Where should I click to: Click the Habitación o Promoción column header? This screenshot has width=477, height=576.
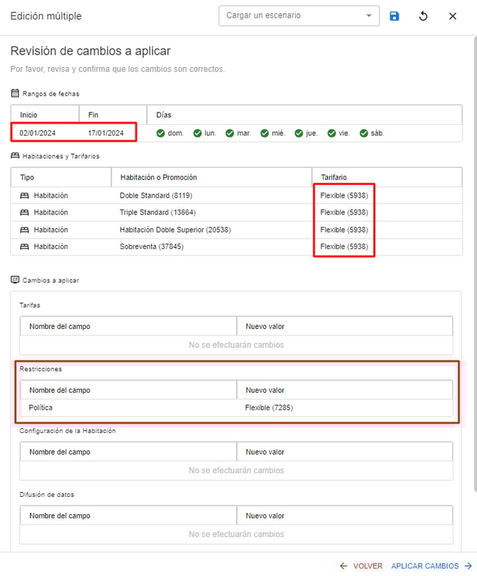pos(158,178)
